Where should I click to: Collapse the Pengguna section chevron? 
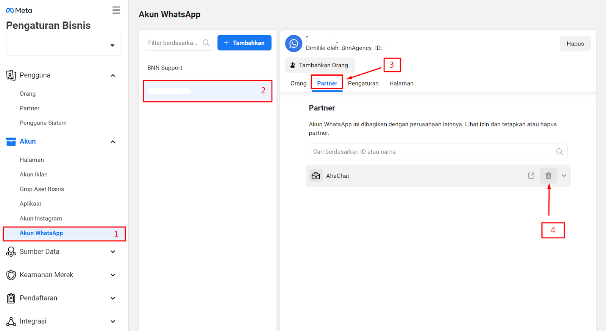tap(113, 76)
